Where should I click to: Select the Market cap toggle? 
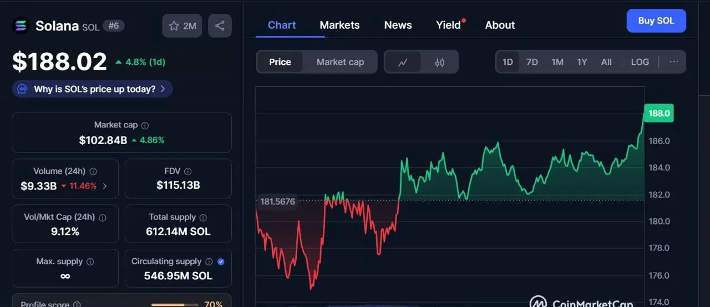click(340, 62)
